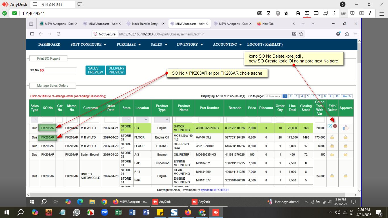The width and height of the screenshot is (388, 218).
Task: Expand the Product Type filter dropdown
Action: pyautogui.click(x=162, y=120)
